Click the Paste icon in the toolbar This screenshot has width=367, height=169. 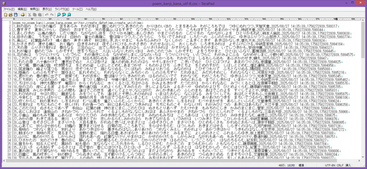click(x=40, y=14)
